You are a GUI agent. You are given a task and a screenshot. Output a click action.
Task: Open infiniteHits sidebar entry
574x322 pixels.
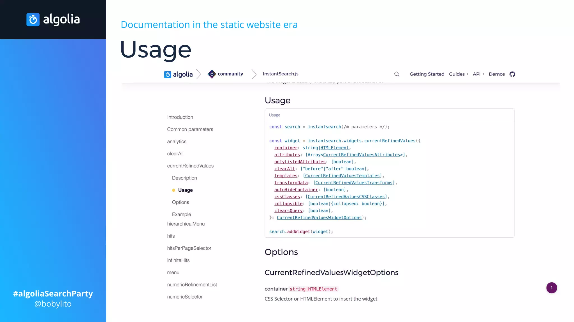click(178, 260)
